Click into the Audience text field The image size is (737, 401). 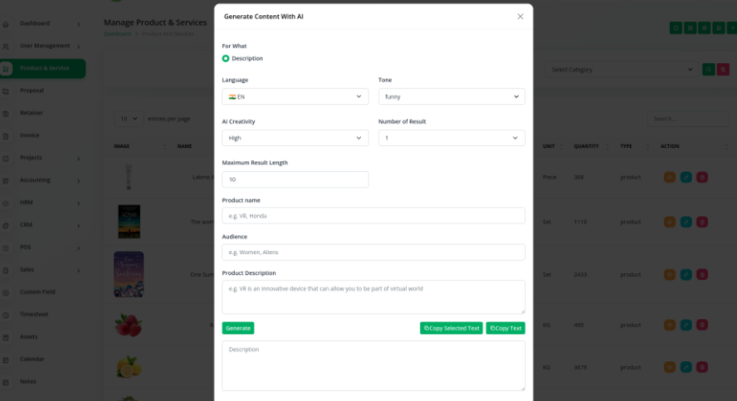(x=373, y=252)
